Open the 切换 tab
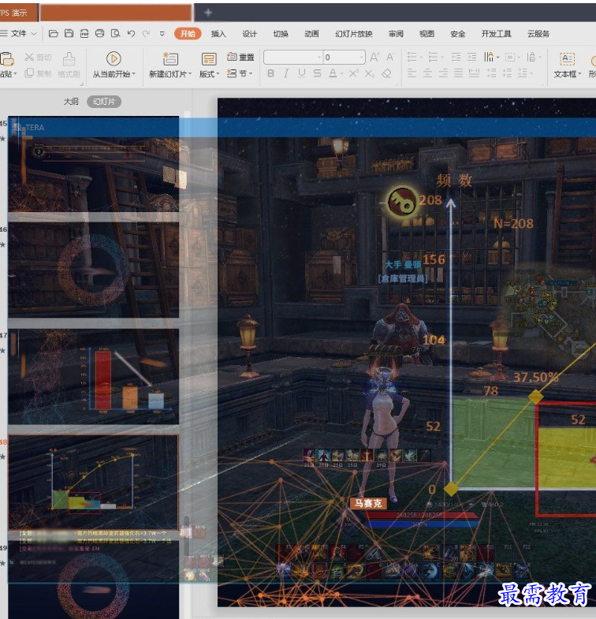Image resolution: width=596 pixels, height=619 pixels. coord(281,34)
